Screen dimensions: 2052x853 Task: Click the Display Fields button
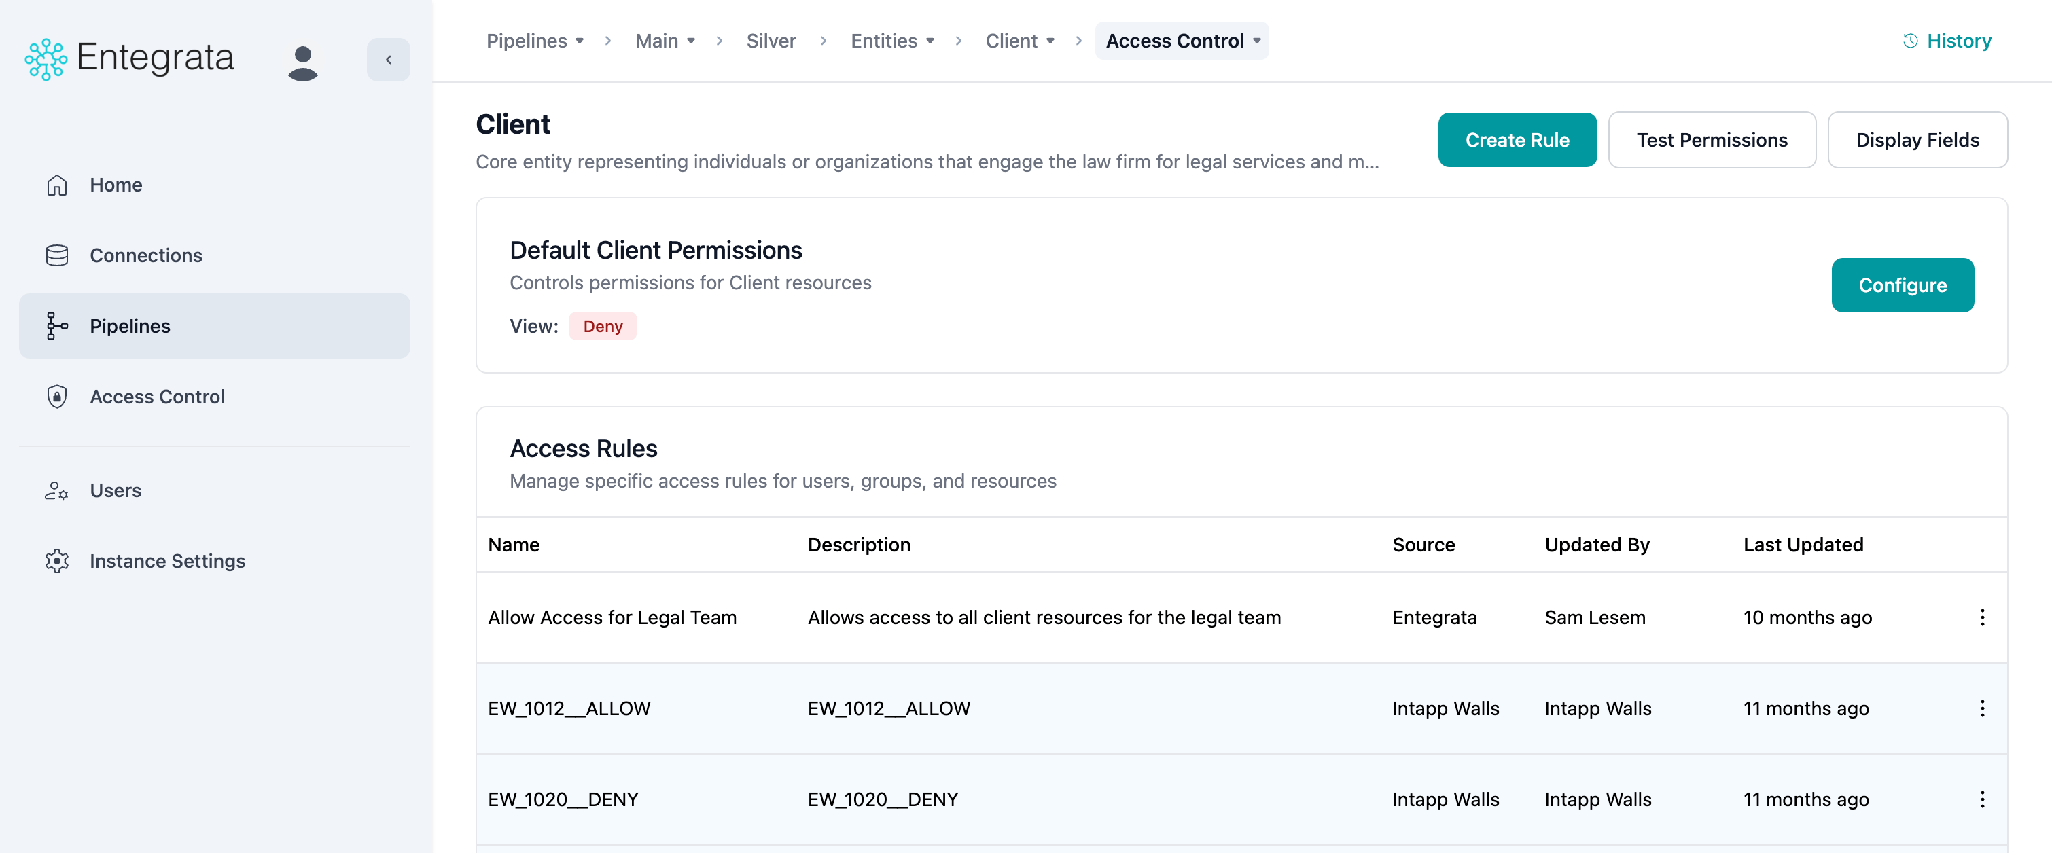point(1917,140)
